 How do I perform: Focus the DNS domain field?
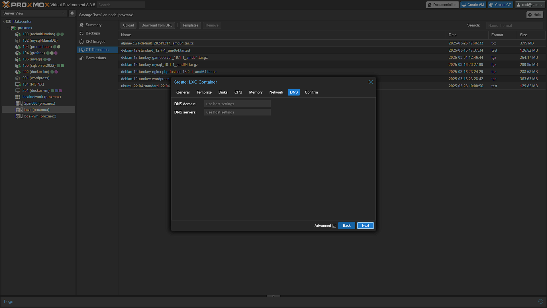point(237,104)
